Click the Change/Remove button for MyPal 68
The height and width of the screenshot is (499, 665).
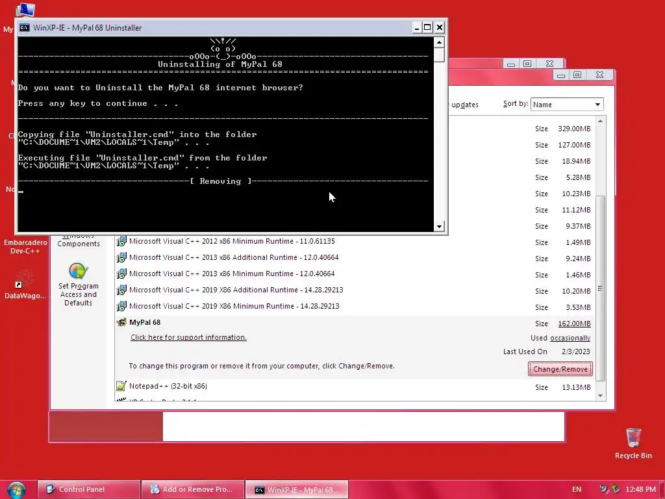pyautogui.click(x=560, y=369)
